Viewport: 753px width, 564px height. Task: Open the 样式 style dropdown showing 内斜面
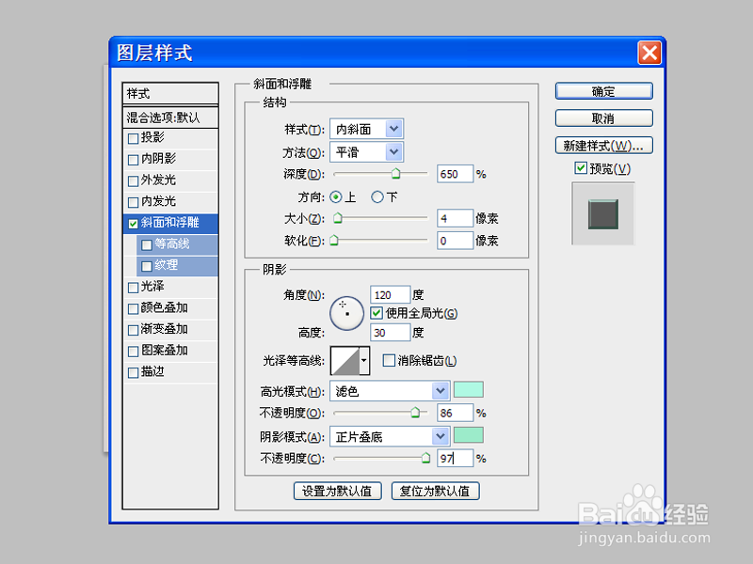[x=366, y=129]
